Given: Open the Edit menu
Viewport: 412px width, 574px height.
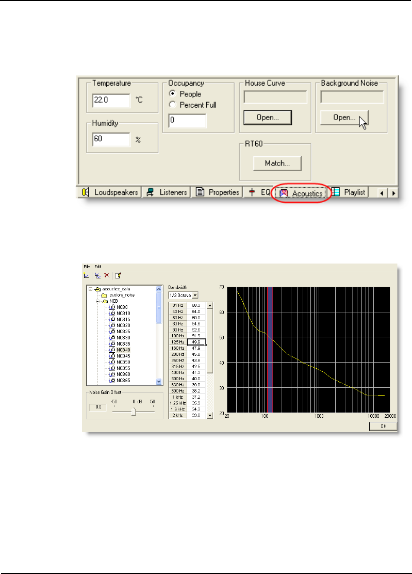Looking at the screenshot, I should coord(97,267).
